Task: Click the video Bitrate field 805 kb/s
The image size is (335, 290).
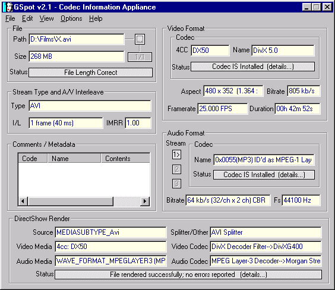Action: point(304,91)
